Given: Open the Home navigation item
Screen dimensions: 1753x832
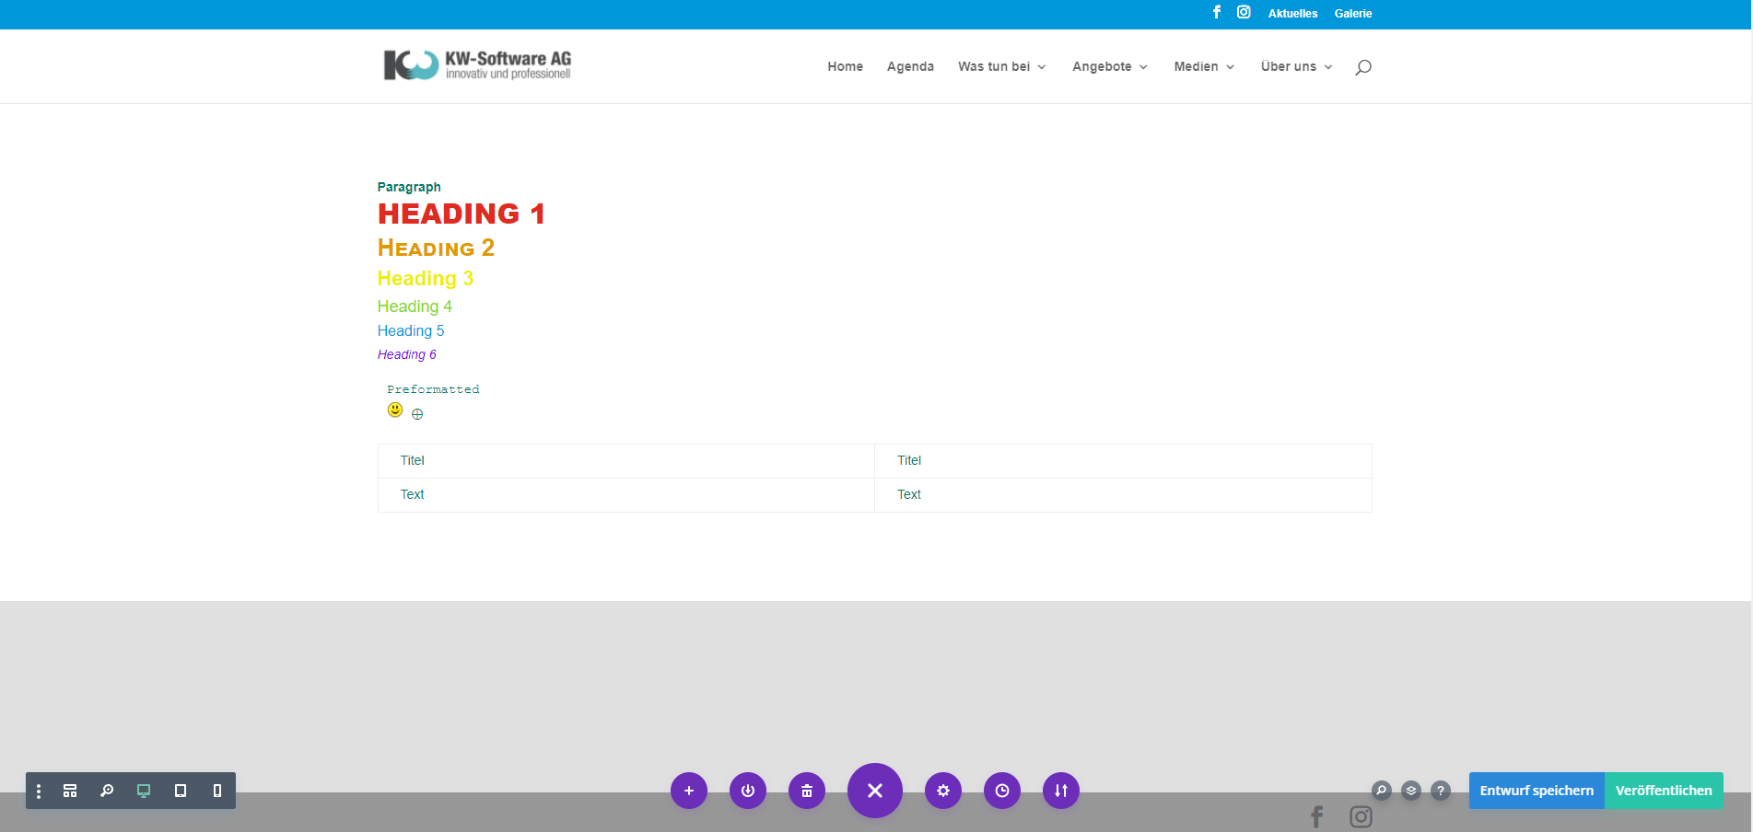Looking at the screenshot, I should (845, 66).
